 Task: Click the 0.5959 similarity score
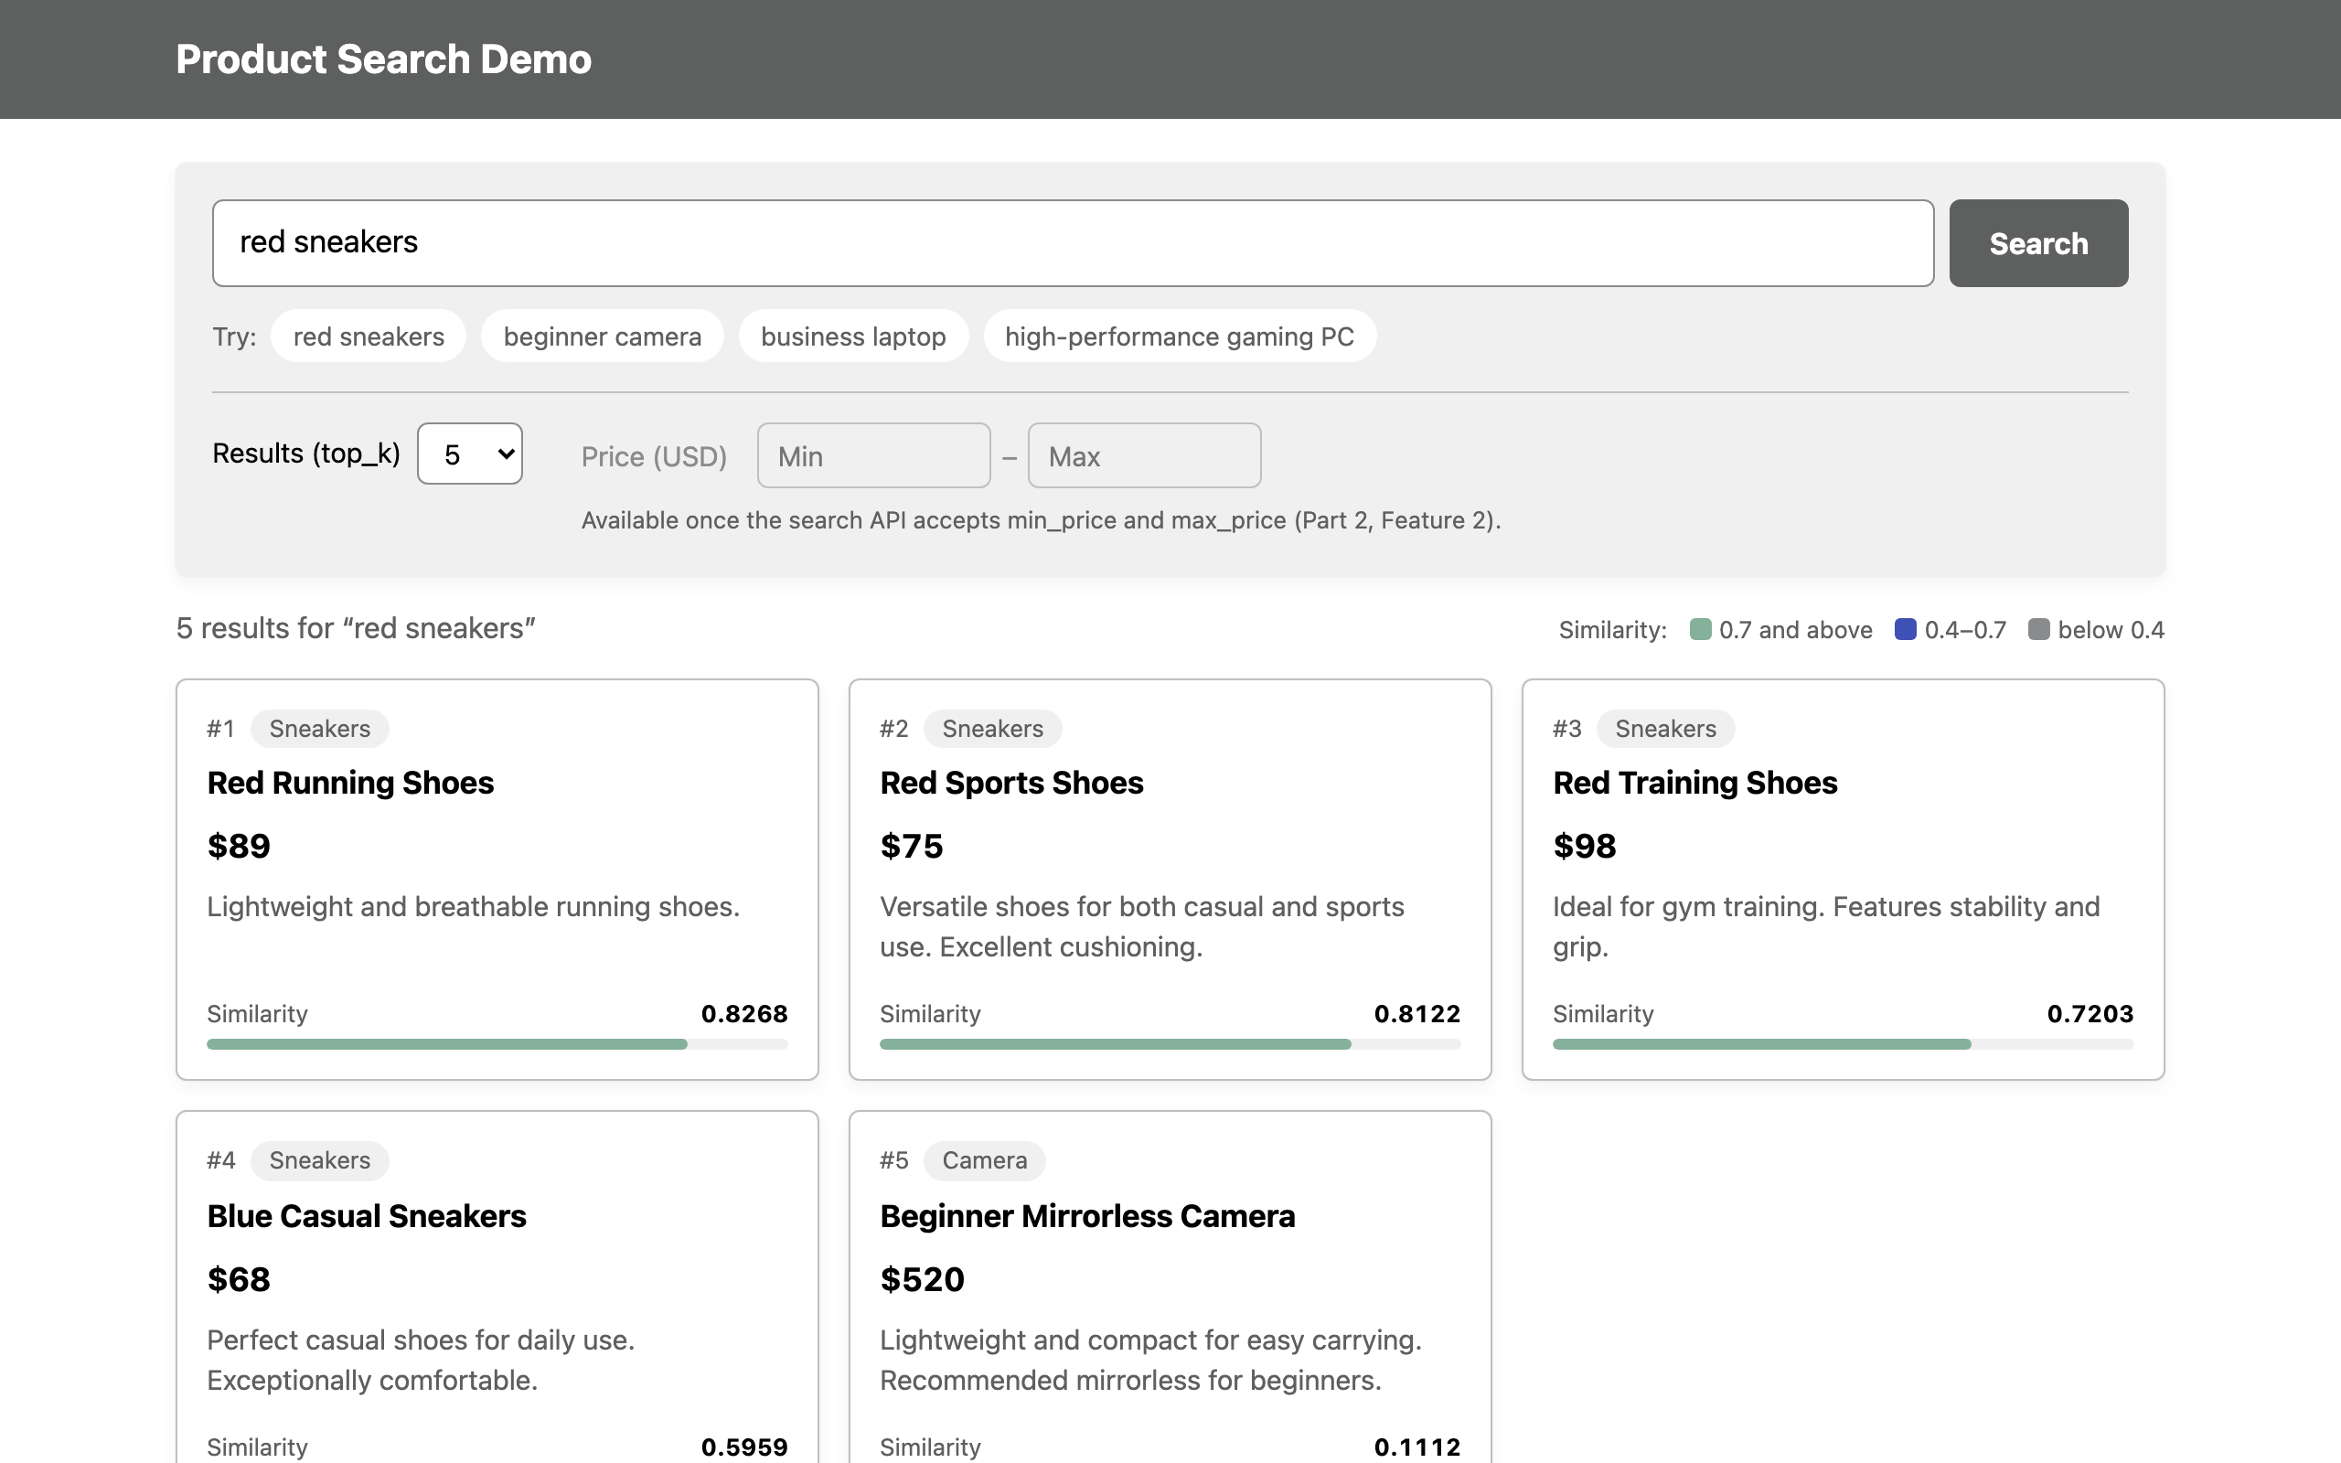tap(743, 1447)
